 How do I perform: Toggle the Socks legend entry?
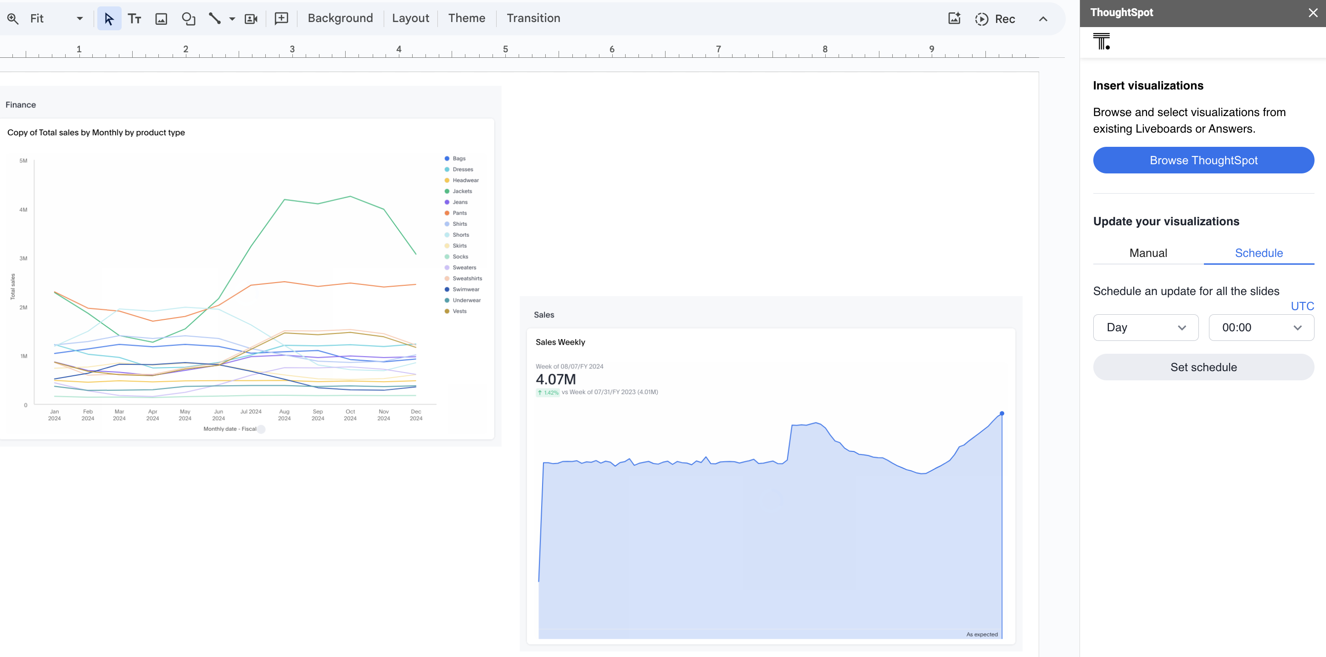click(456, 257)
